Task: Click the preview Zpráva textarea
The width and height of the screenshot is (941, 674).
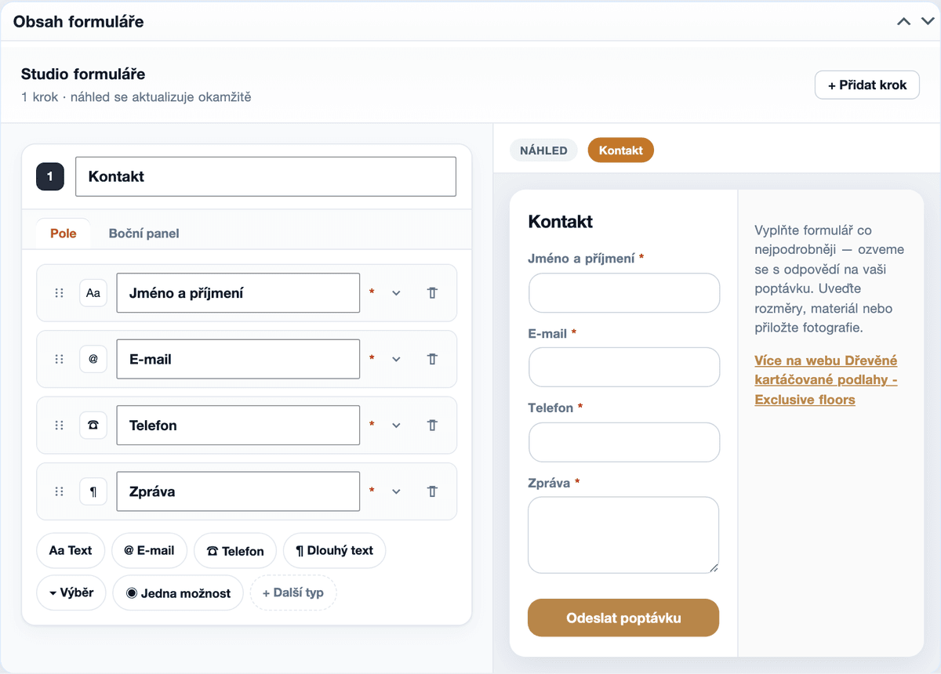Action: click(x=623, y=535)
